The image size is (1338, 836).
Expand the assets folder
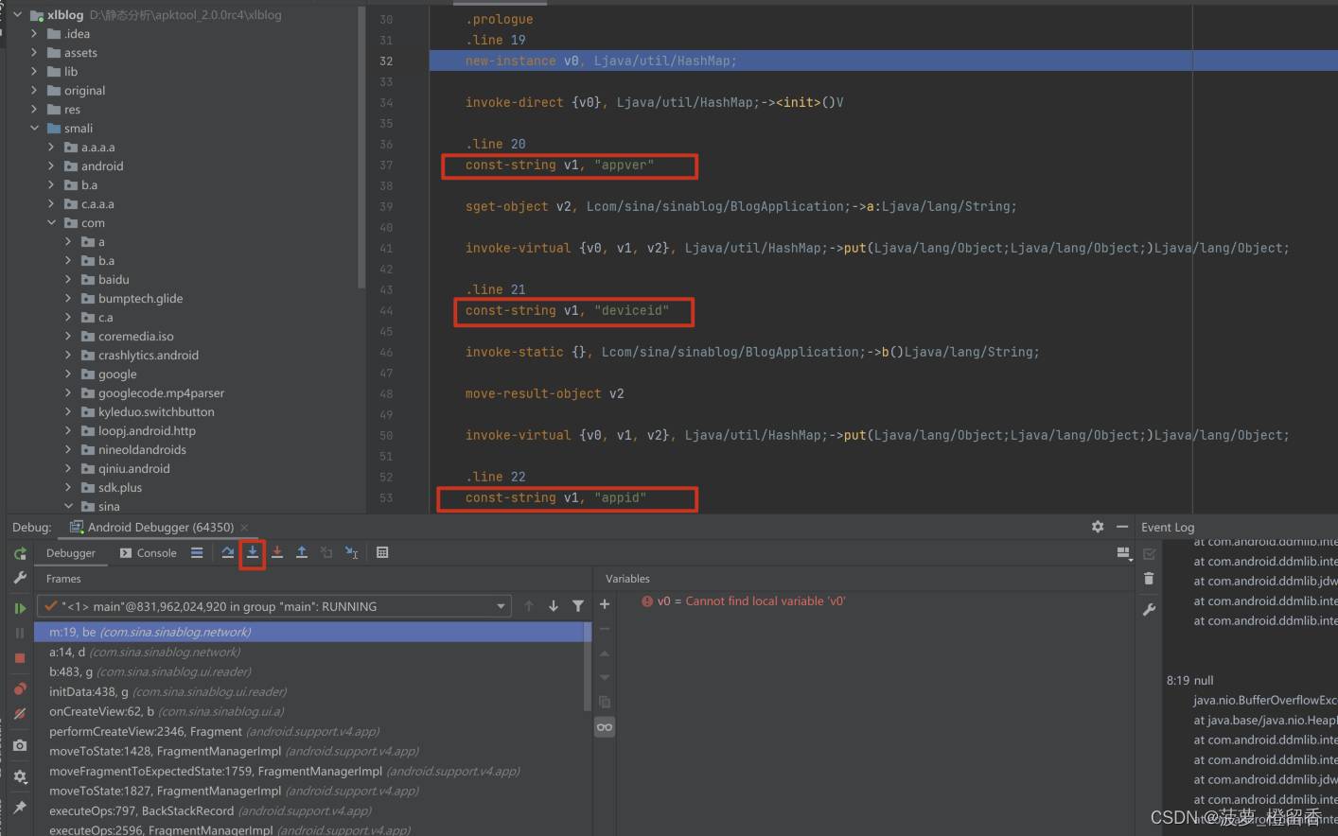click(34, 53)
